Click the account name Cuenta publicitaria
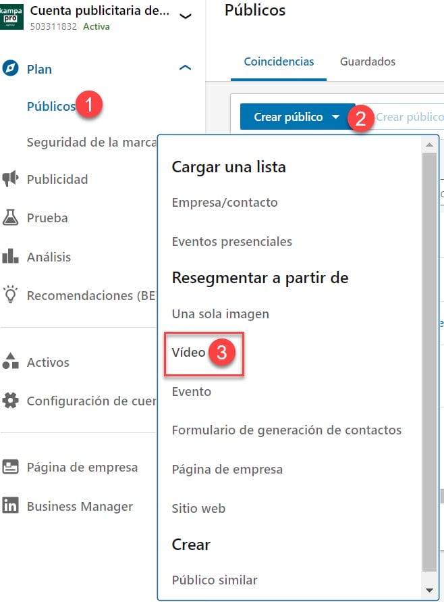 tap(100, 11)
